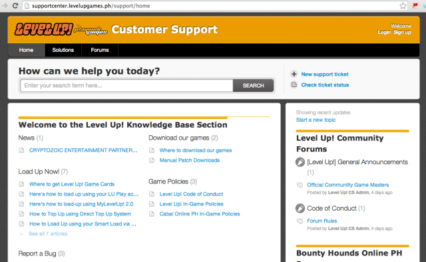Click the page icon beside Where to get Level Up! Game Cards
Viewport: 426px width, 262px height.
[21, 184]
